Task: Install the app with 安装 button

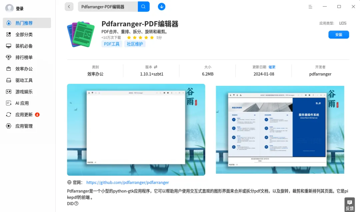Action: 339,35
